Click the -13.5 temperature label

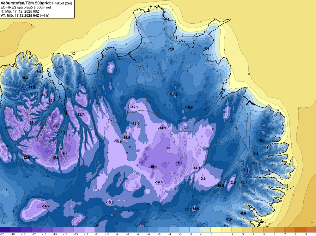click(136, 123)
